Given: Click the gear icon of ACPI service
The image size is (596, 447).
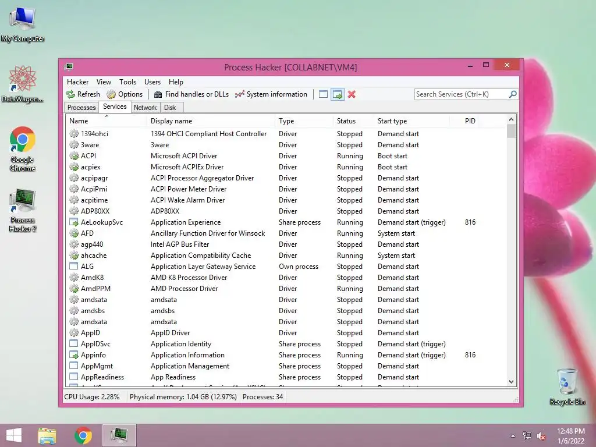Looking at the screenshot, I should tap(74, 155).
